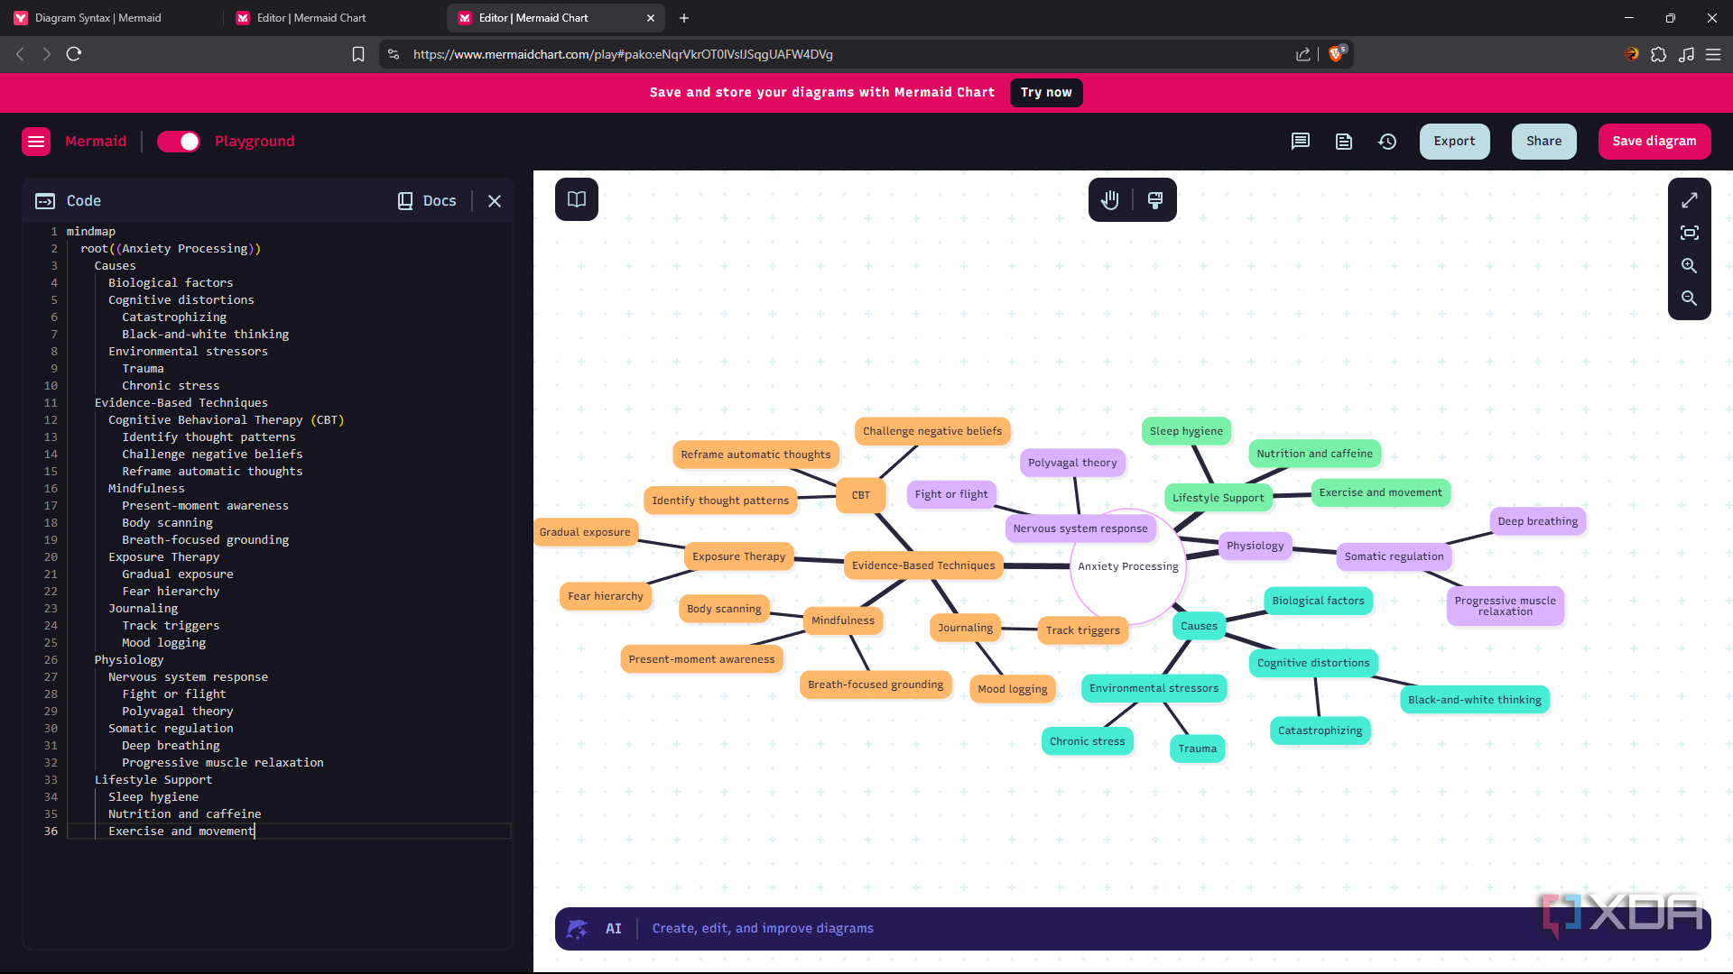Click the Export button
1733x974 pixels.
tap(1454, 142)
